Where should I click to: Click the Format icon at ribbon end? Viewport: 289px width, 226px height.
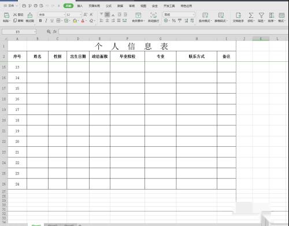[x=281, y=15]
